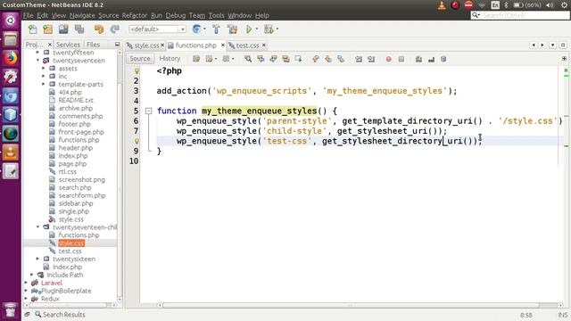The width and height of the screenshot is (571, 321).
Task: Click the Redo arrow icon
Action: 115,29
